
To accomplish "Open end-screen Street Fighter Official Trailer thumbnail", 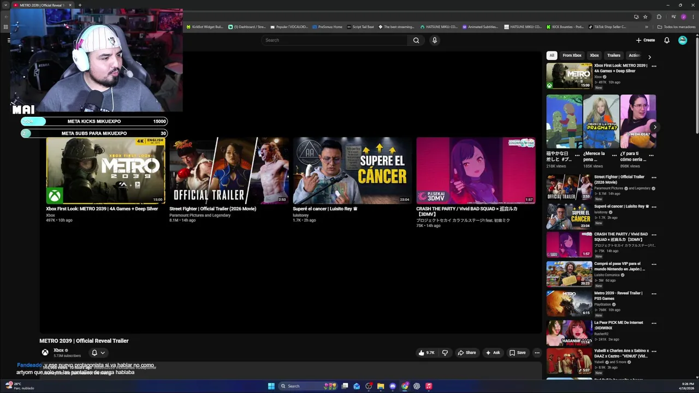I will (x=228, y=170).
